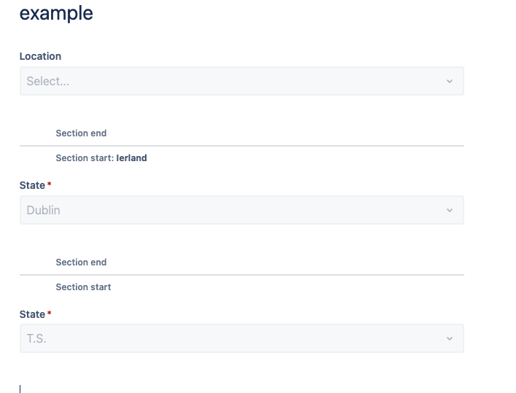Click the divider line above "Section start: Ierland"
The image size is (516, 393).
pyautogui.click(x=241, y=146)
